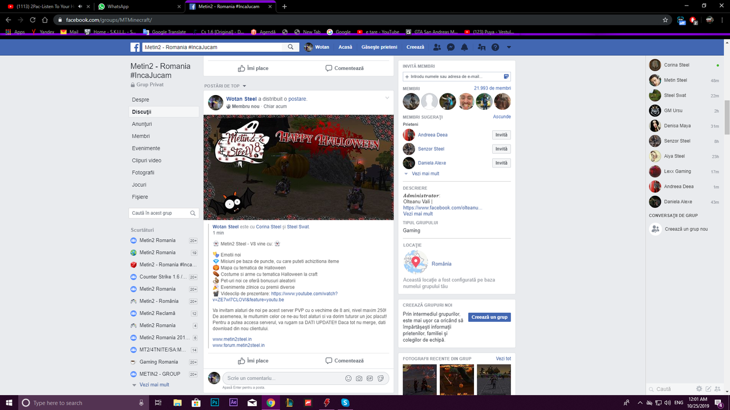
Task: Open the Fotografii group tab
Action: (x=143, y=172)
